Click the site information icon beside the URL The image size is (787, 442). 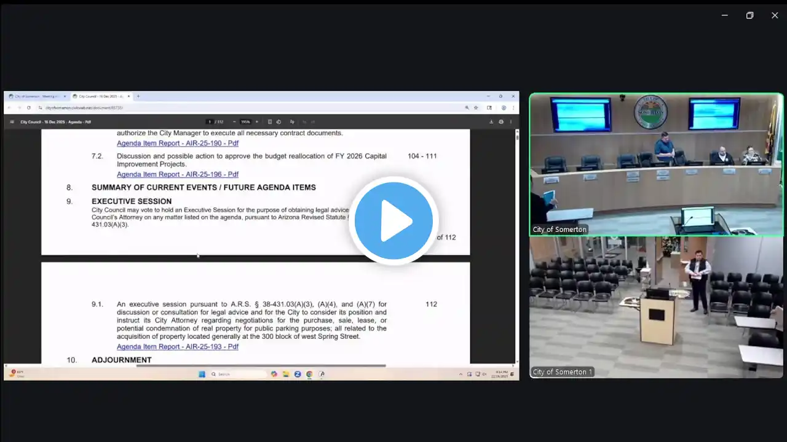41,107
